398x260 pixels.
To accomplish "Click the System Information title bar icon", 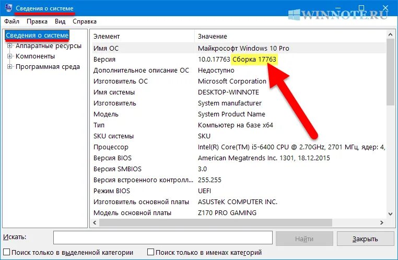I will pos(8,8).
